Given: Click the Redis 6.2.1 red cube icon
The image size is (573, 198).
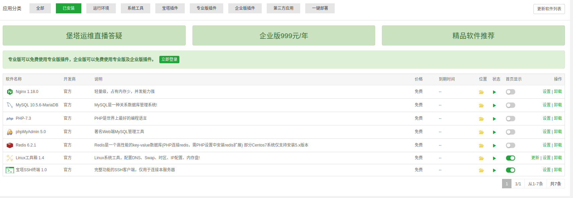Looking at the screenshot, I should pos(10,145).
